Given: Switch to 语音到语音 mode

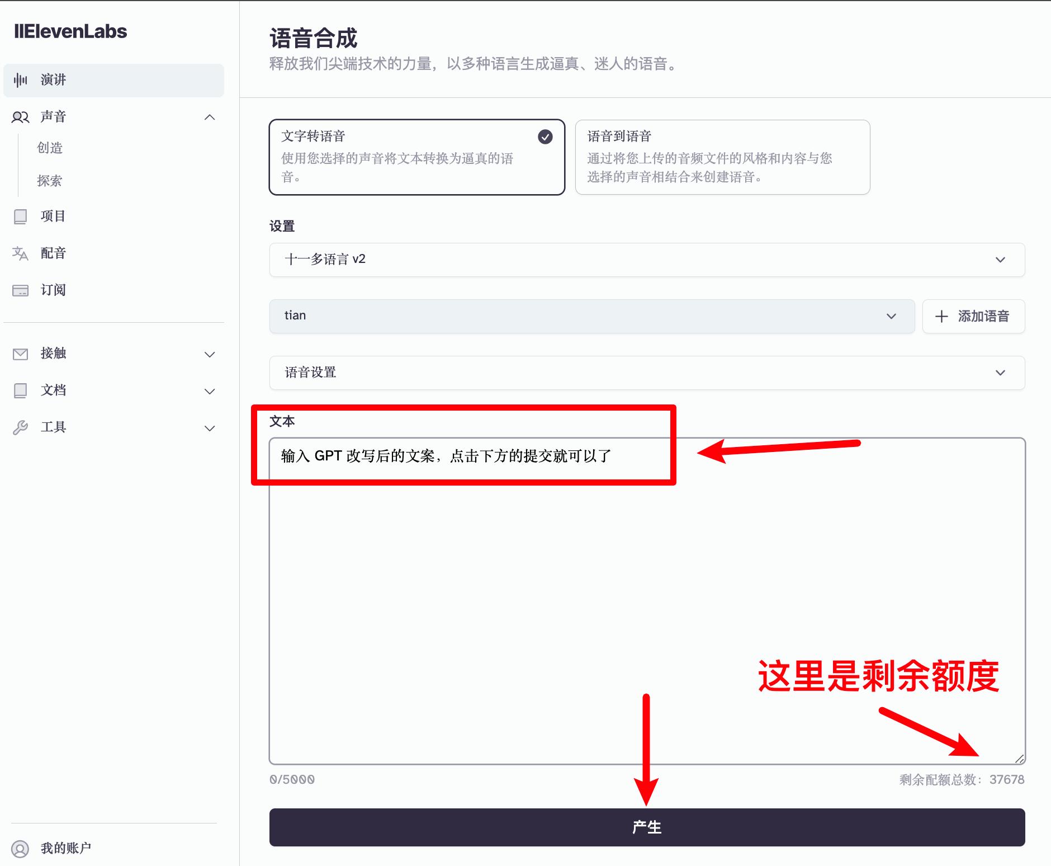Looking at the screenshot, I should (722, 157).
